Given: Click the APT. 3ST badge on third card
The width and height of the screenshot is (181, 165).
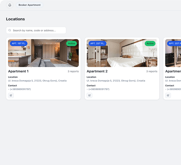Looking at the screenshot, I should pos(174,43).
